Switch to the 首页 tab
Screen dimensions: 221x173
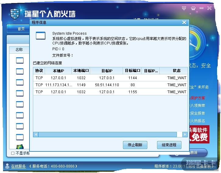(x=21, y=29)
